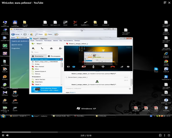Switch to the Последние tab

point(54,56)
